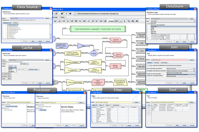Screen dimensions: 199x132
Task: Select the Gender and Marital Status Code node
Action: pos(62,46)
